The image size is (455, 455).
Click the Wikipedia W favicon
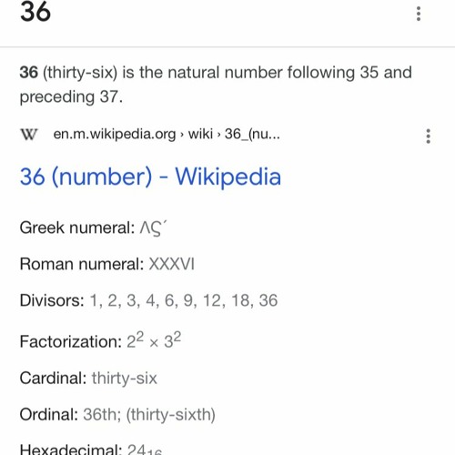point(29,135)
